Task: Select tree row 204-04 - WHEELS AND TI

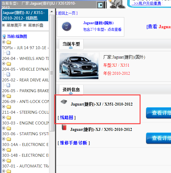Action: [26, 58]
